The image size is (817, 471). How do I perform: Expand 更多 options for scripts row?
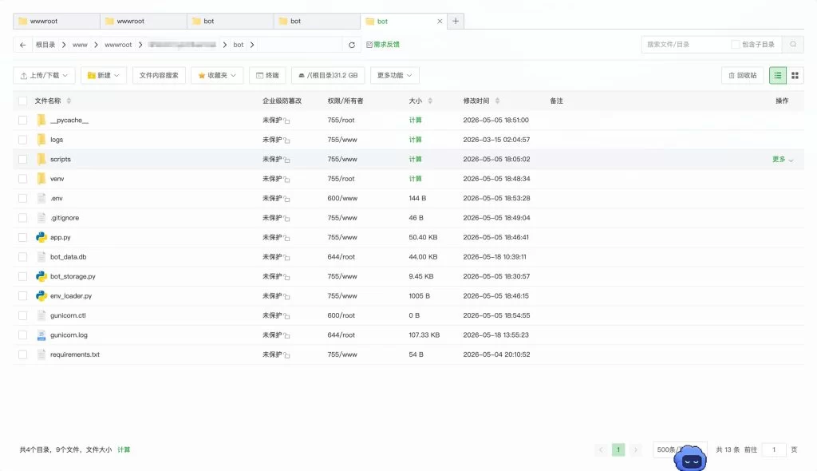(x=783, y=160)
